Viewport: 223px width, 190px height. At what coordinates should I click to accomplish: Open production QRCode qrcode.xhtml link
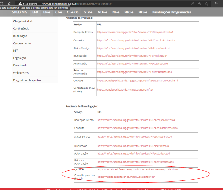tap(137, 80)
